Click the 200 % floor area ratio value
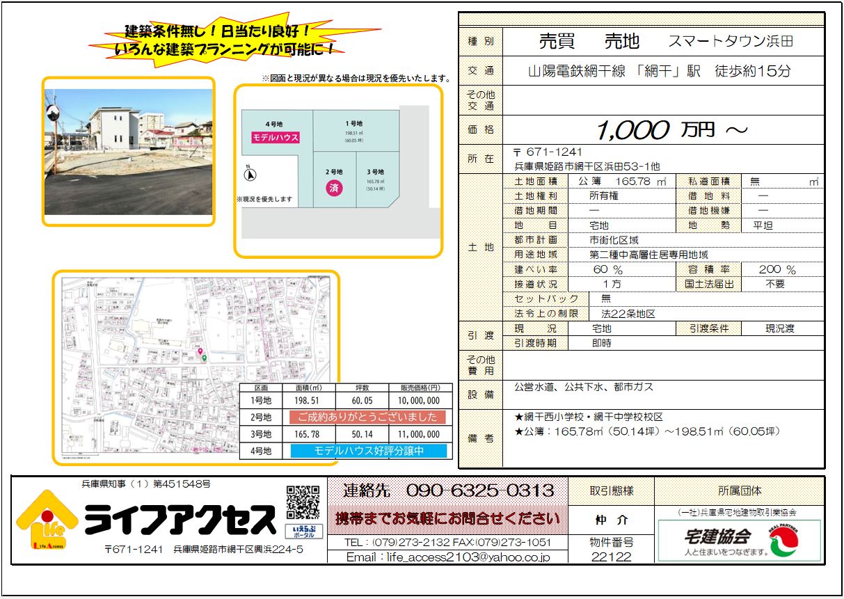The height and width of the screenshot is (599, 844). pos(777,269)
